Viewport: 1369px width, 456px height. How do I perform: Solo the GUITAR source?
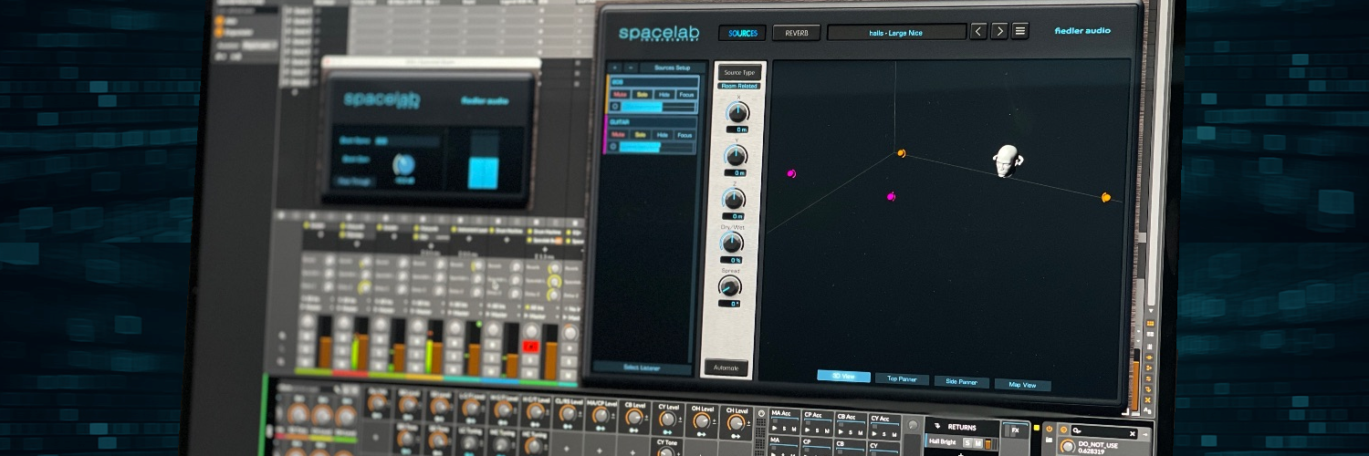tap(641, 134)
